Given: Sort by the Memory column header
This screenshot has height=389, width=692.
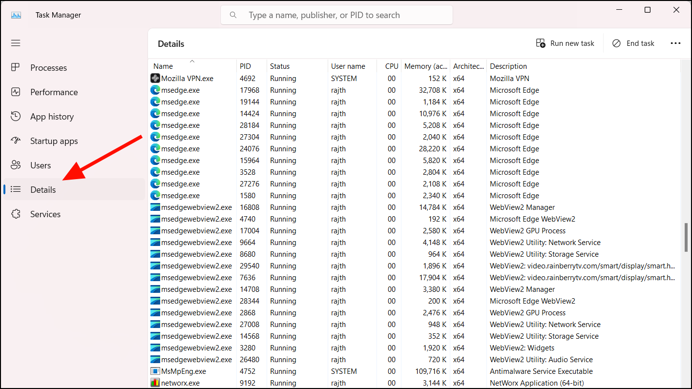Looking at the screenshot, I should [x=426, y=66].
